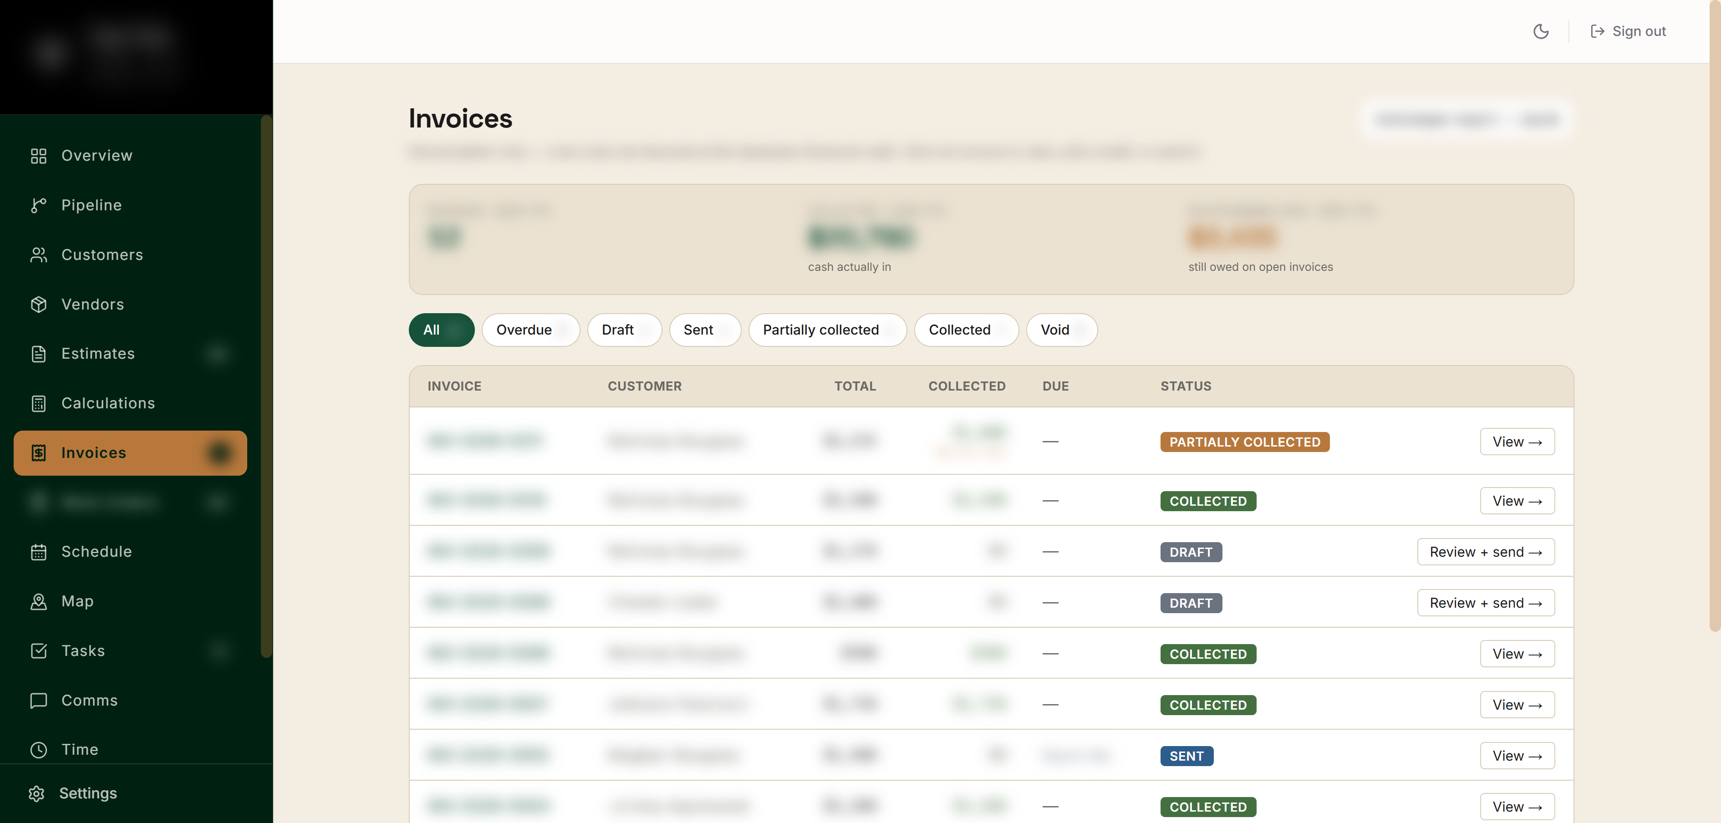View the Partially Collected invoice
This screenshot has height=823, width=1721.
coord(1517,442)
